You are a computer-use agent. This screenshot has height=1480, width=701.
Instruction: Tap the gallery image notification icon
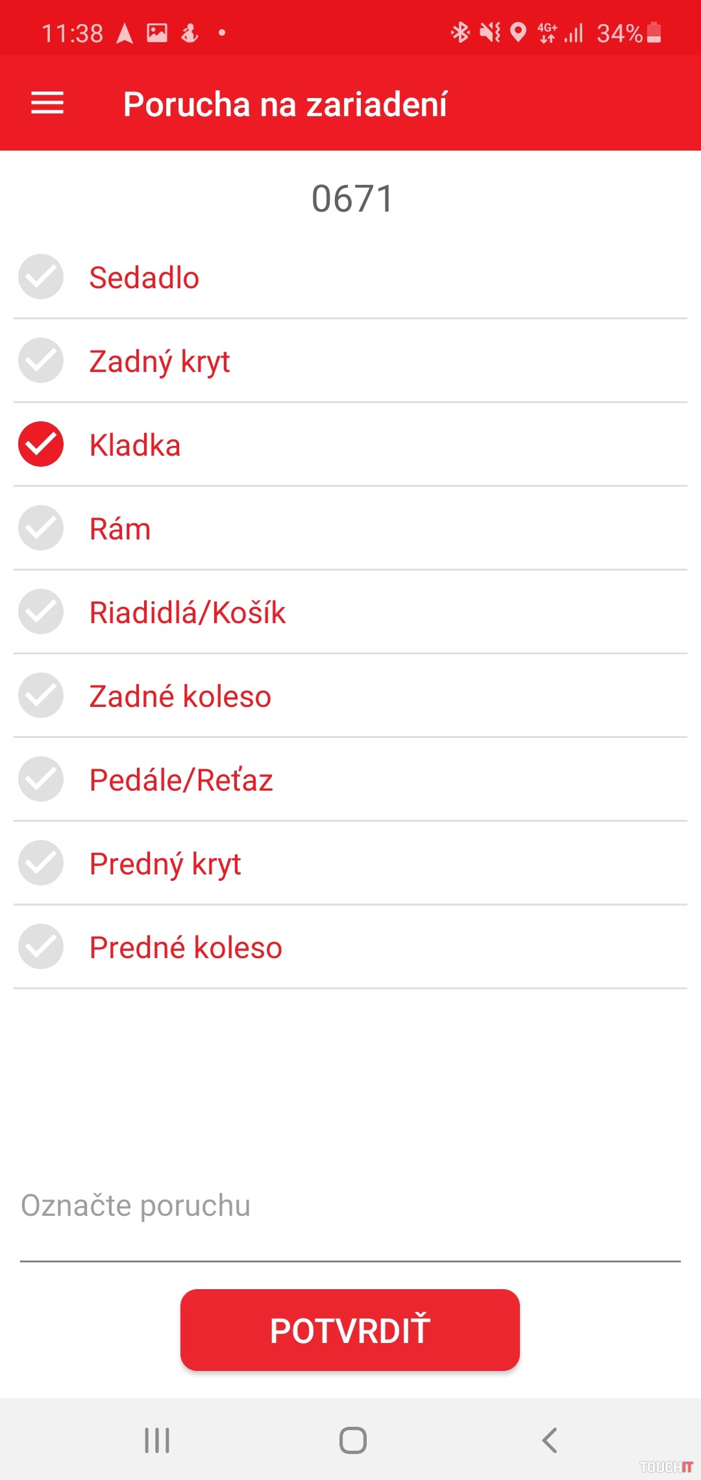157,32
